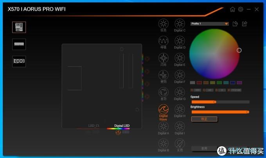
Task: Choose the flash (闪烁) star effect
Action: [164, 58]
